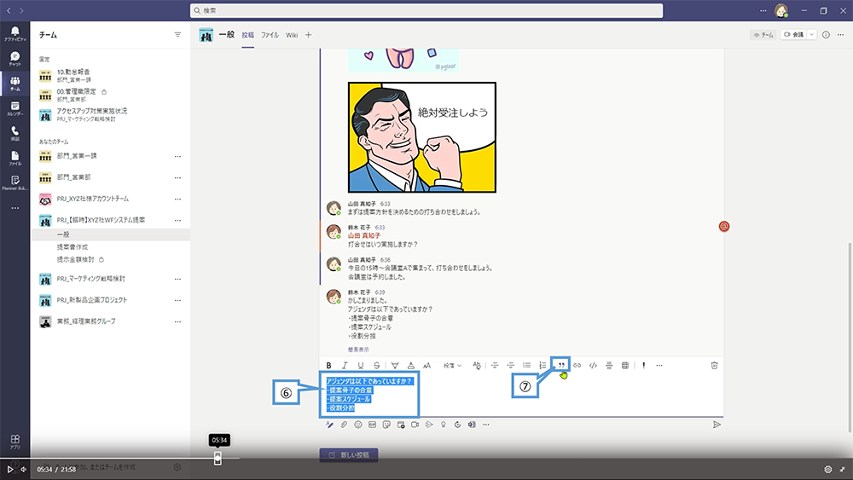Screen dimensions: 853x480
Task: Click the チーム button in the channel header
Action: (x=763, y=35)
